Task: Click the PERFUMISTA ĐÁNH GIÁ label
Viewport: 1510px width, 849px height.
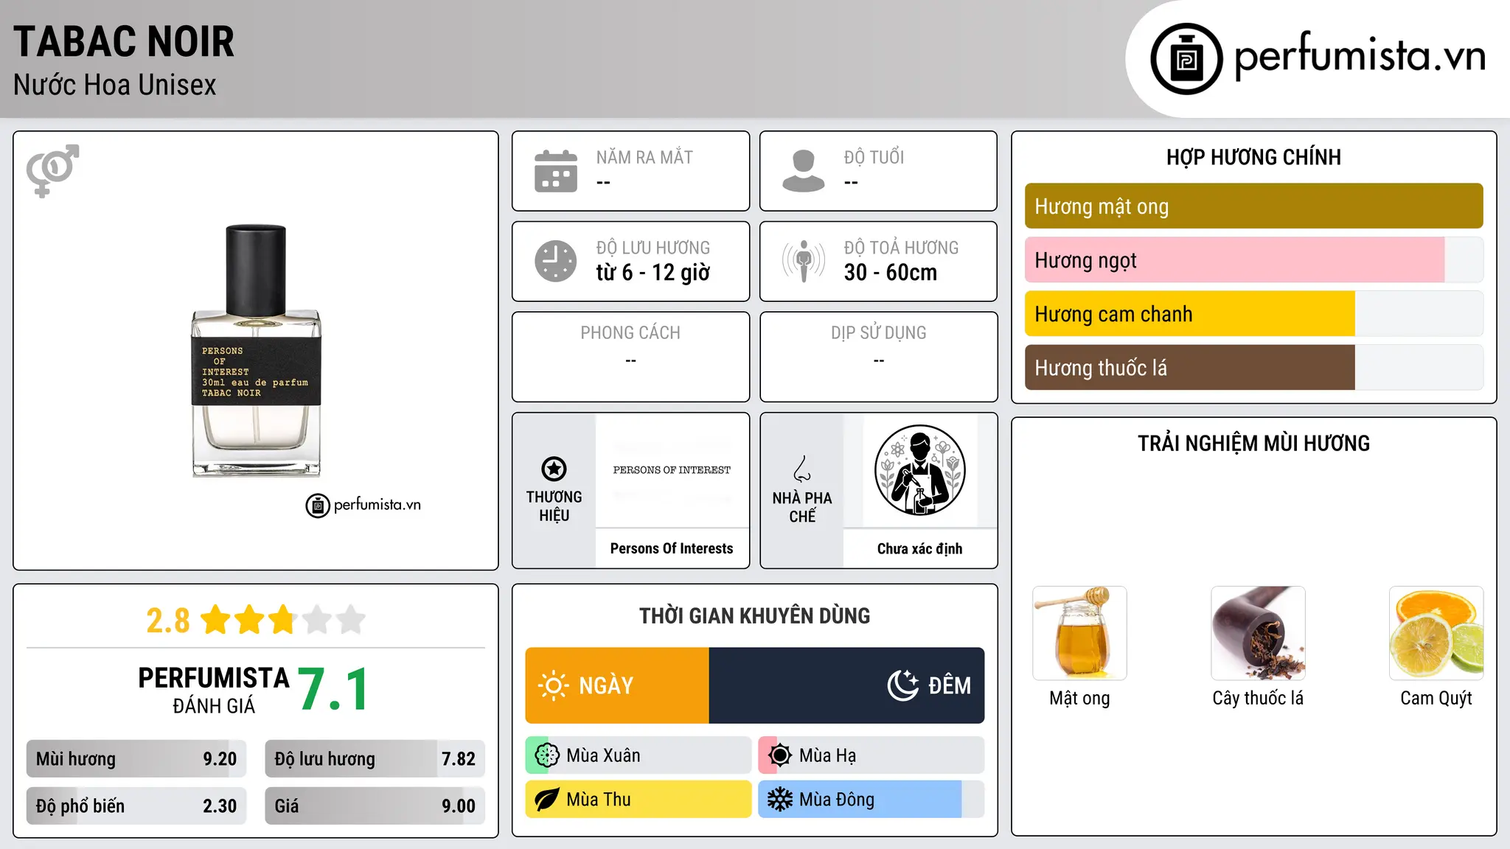Action: pyautogui.click(x=214, y=690)
